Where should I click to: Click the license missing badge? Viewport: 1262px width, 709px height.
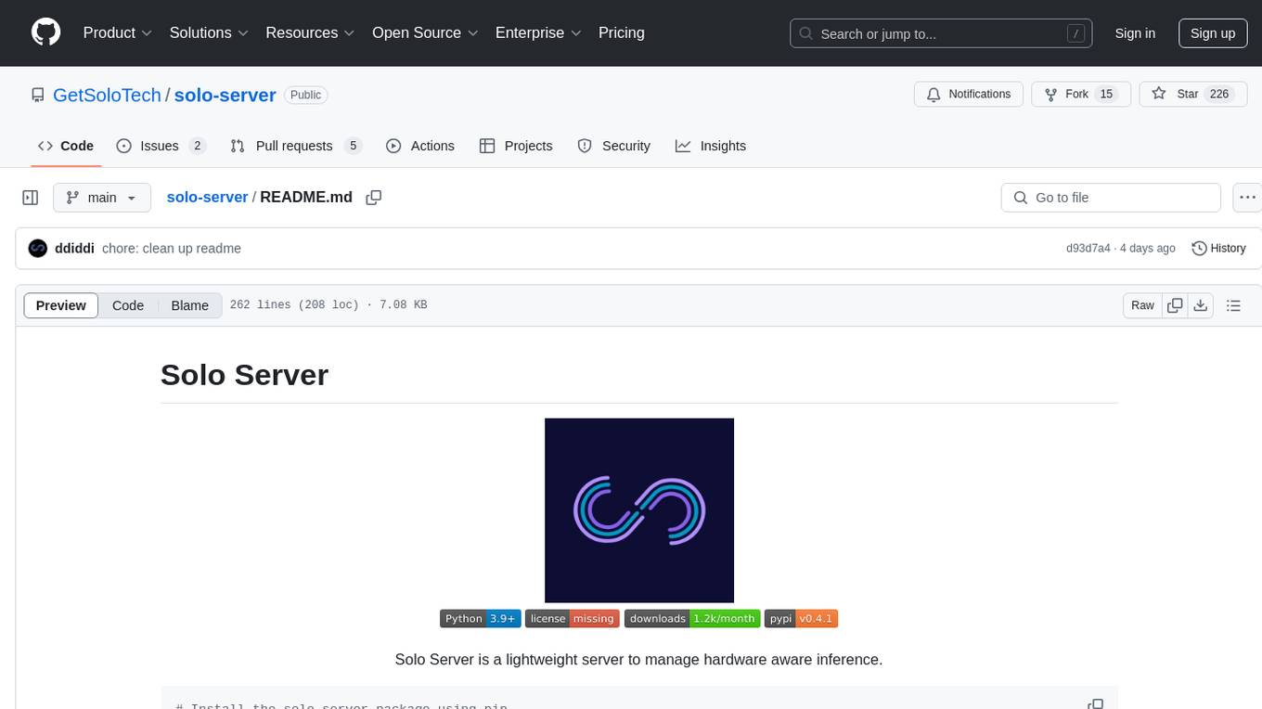point(573,619)
